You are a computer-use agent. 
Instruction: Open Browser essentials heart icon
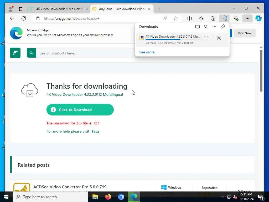(236, 18)
